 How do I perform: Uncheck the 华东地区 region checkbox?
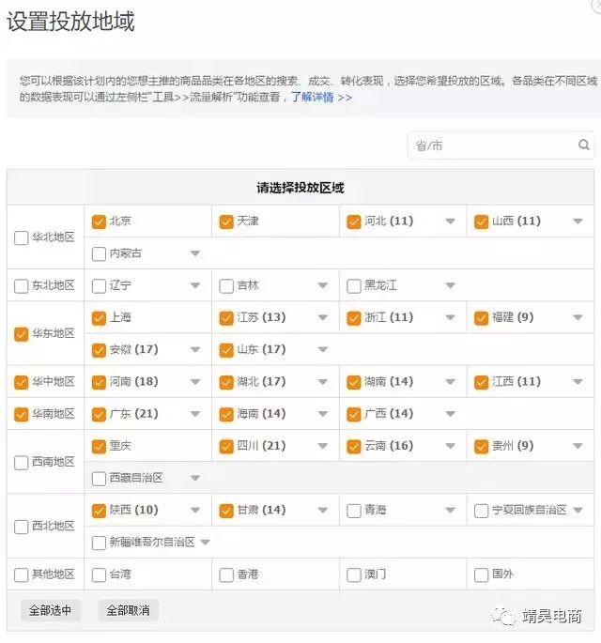21,334
